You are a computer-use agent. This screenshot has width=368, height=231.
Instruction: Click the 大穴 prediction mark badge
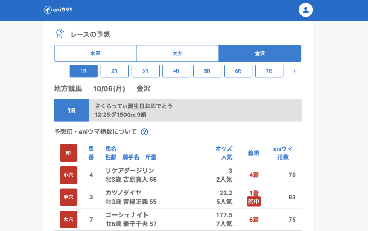click(68, 220)
